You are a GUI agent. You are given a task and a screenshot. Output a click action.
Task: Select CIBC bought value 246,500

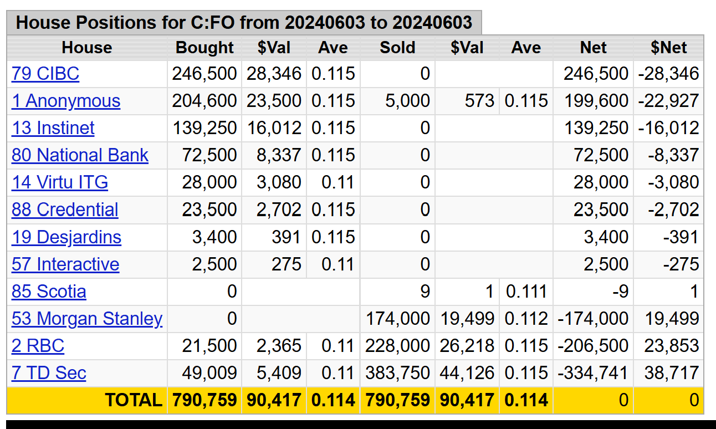click(x=204, y=74)
